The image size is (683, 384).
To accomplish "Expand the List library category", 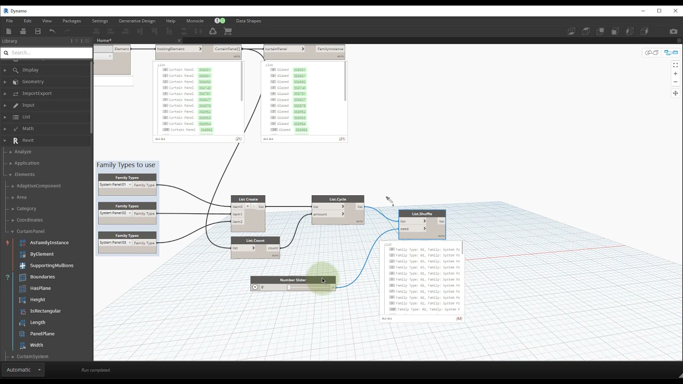I will (5, 117).
